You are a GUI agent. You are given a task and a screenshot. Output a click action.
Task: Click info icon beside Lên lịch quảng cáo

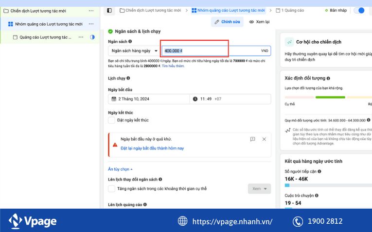coord(145,204)
